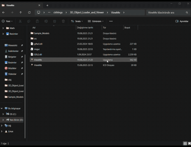
Task: Go back to the previous folder
Action: click(x=4, y=13)
